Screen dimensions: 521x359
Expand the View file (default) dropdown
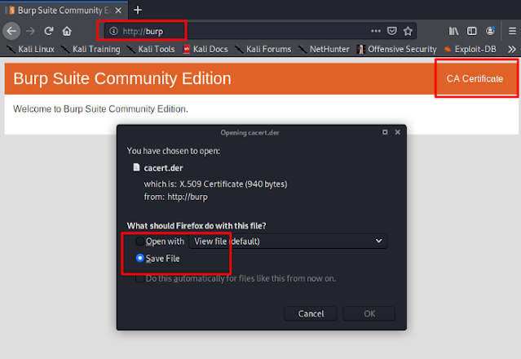[x=288, y=242]
